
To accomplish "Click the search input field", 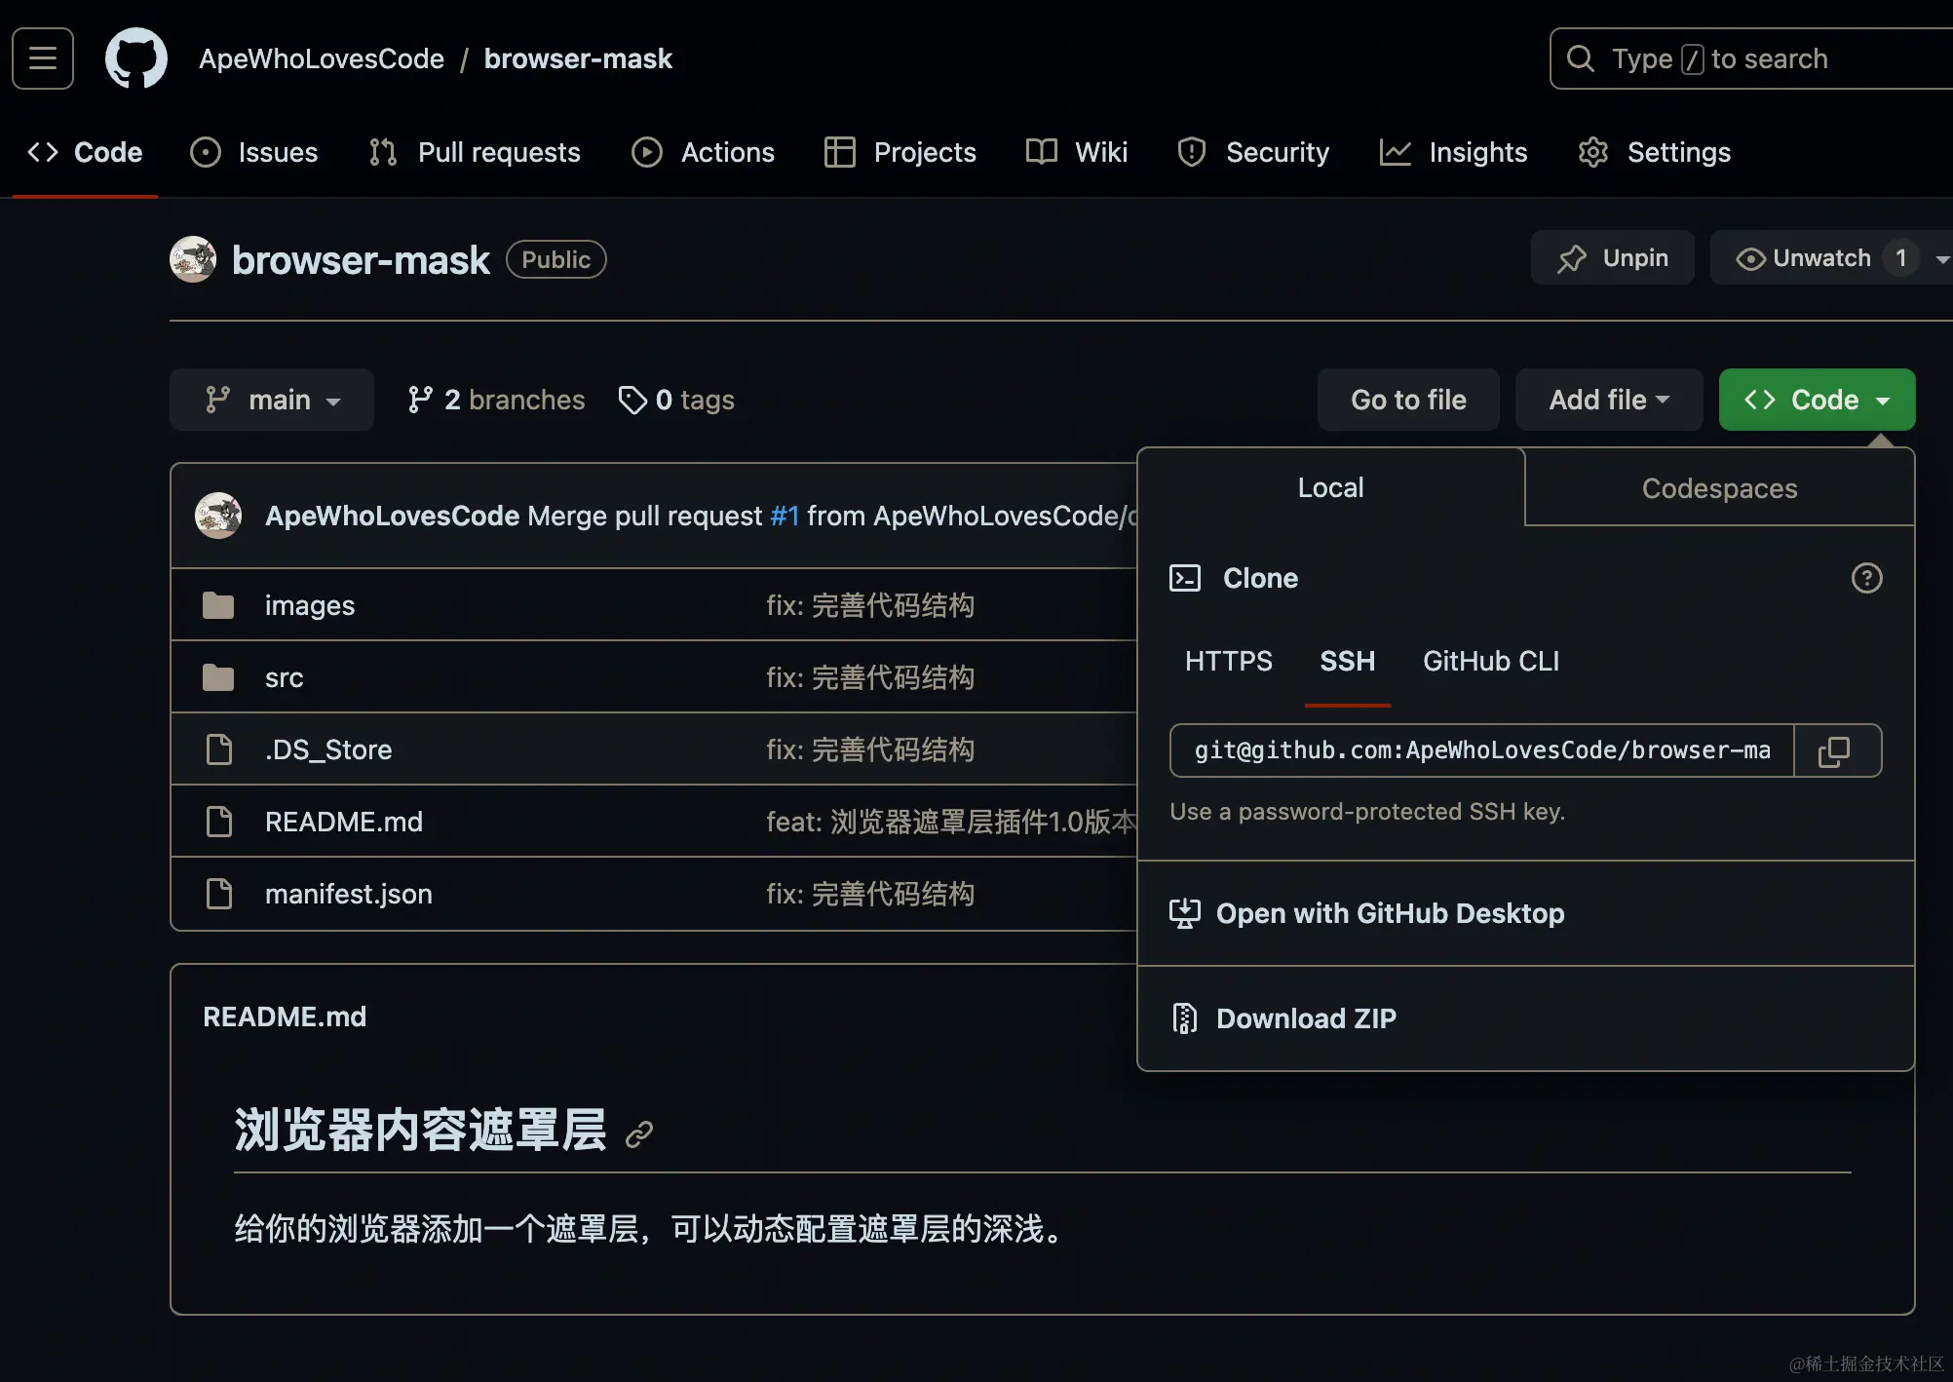I will pos(1751,58).
